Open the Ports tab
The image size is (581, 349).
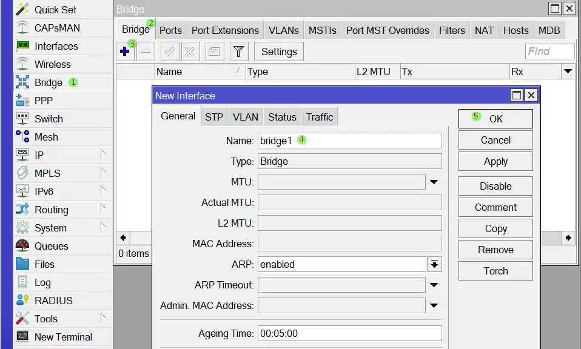tap(170, 30)
